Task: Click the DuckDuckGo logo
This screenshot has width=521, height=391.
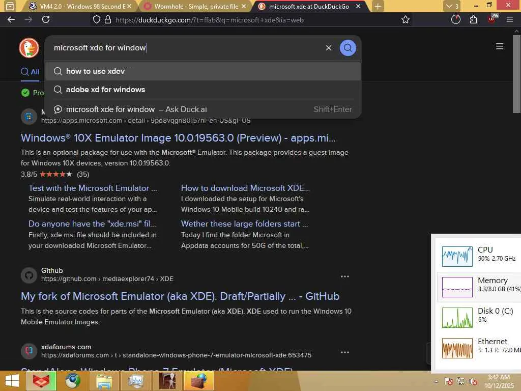Action: [x=29, y=48]
